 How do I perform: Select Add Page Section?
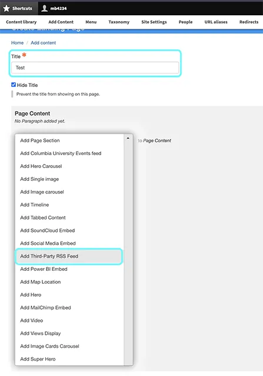click(69, 140)
